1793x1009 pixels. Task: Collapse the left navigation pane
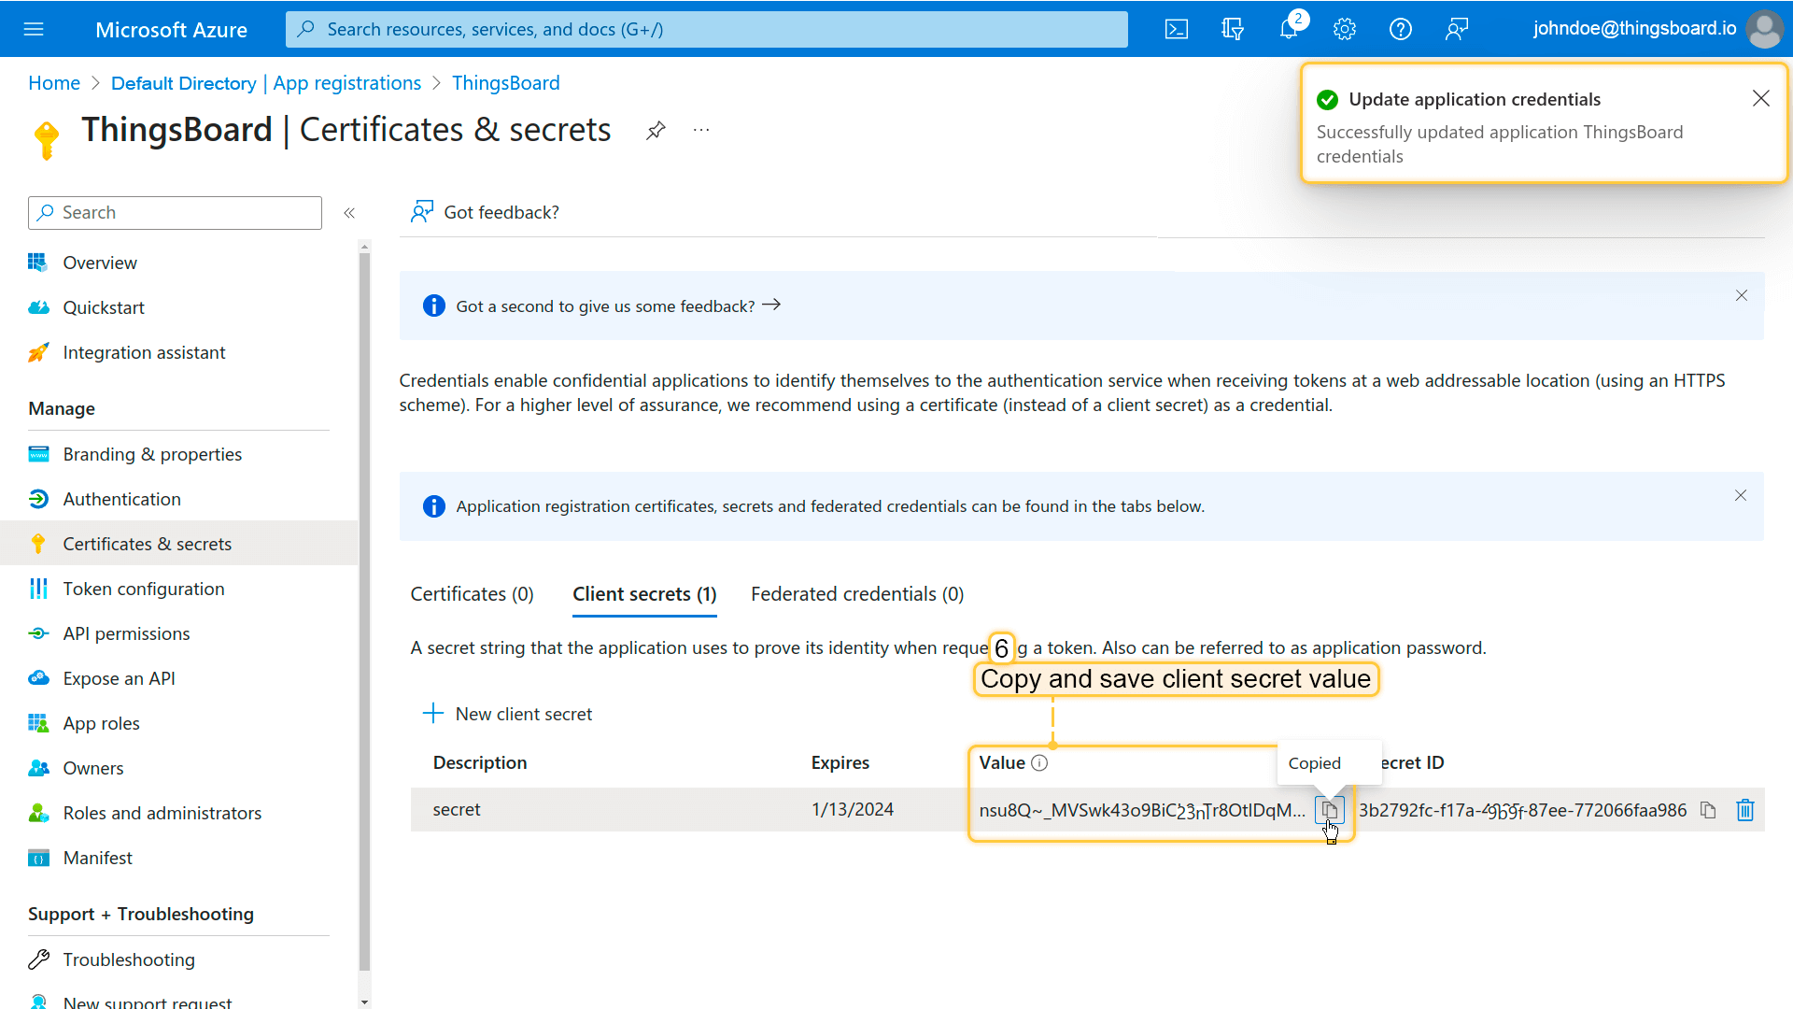(349, 213)
